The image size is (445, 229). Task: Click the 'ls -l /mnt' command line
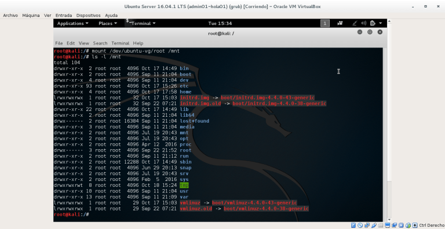[107, 57]
